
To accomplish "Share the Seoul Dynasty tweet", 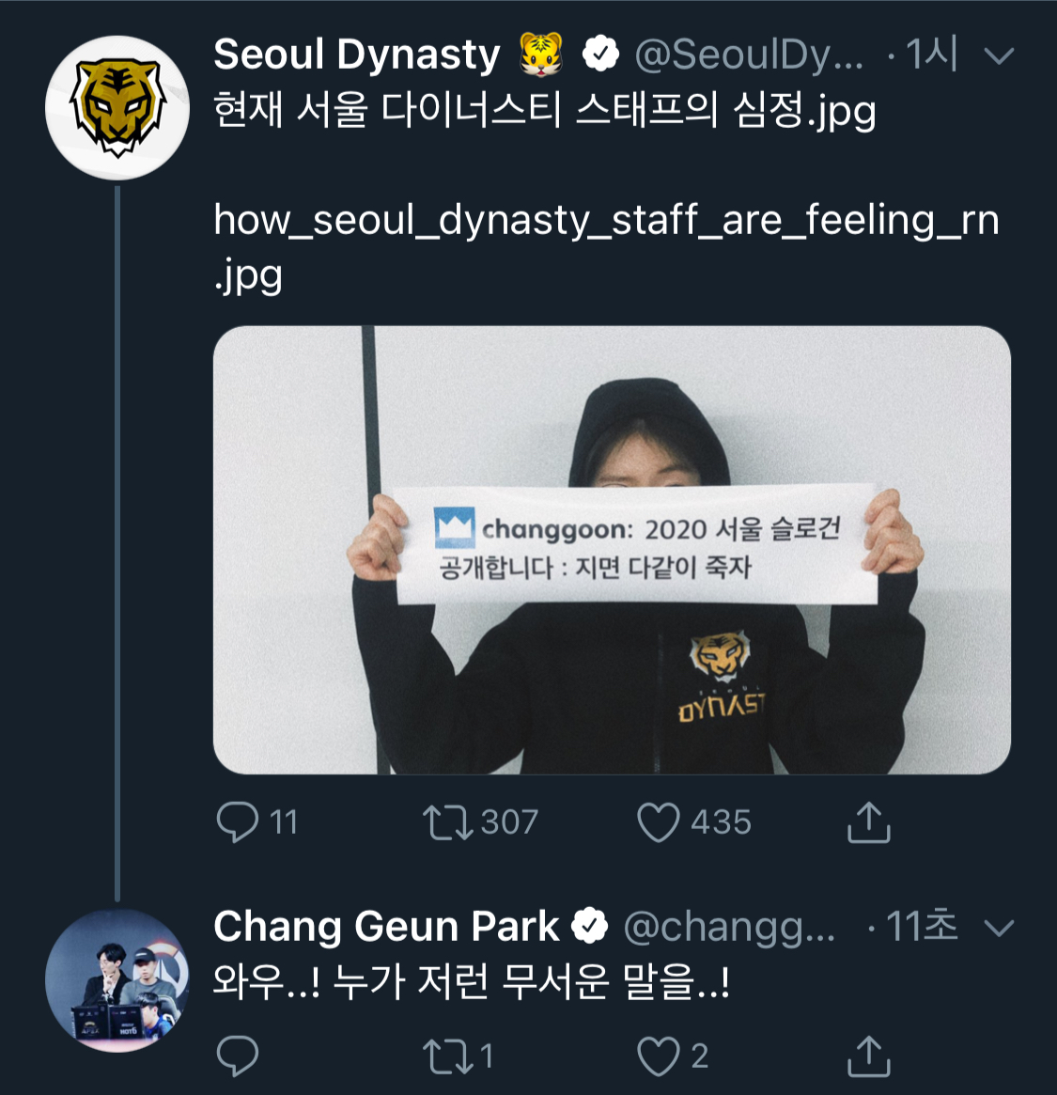I will click(x=871, y=821).
